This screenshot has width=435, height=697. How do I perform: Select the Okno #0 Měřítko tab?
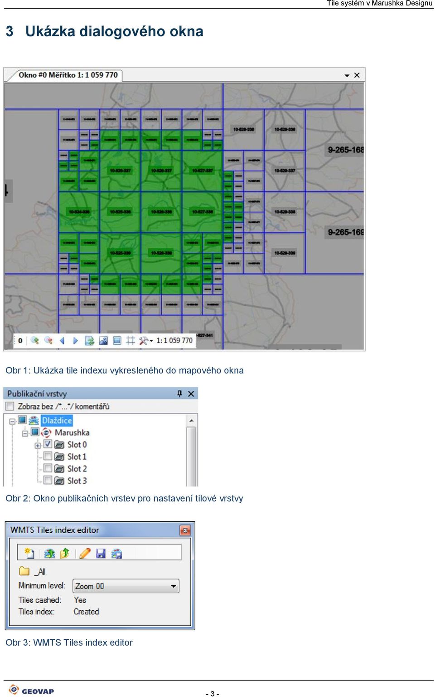click(68, 75)
